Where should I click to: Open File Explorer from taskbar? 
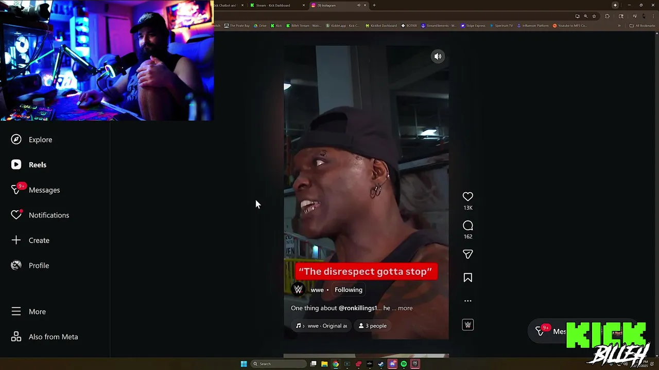click(x=324, y=364)
